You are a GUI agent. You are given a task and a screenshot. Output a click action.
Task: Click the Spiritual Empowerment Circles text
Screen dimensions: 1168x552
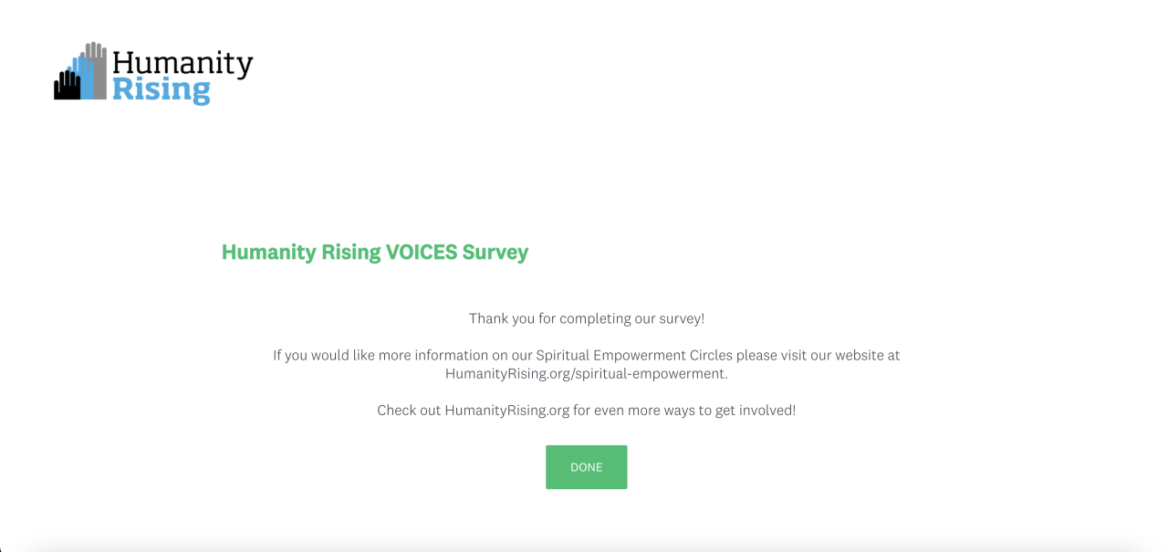pyautogui.click(x=647, y=355)
